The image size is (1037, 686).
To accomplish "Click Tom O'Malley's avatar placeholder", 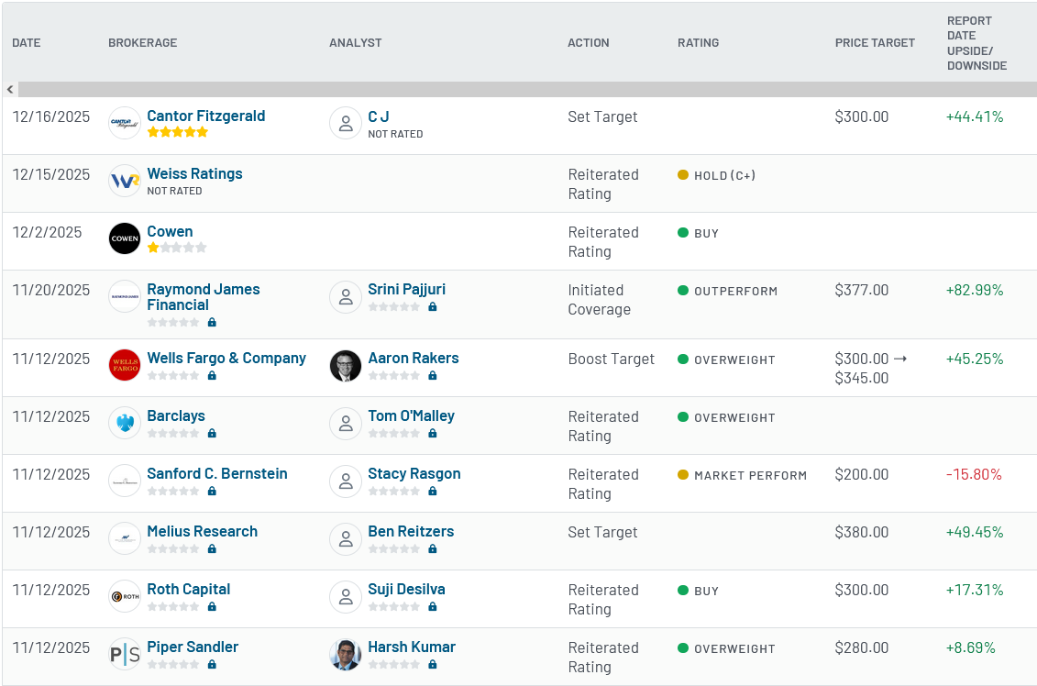I will click(346, 423).
